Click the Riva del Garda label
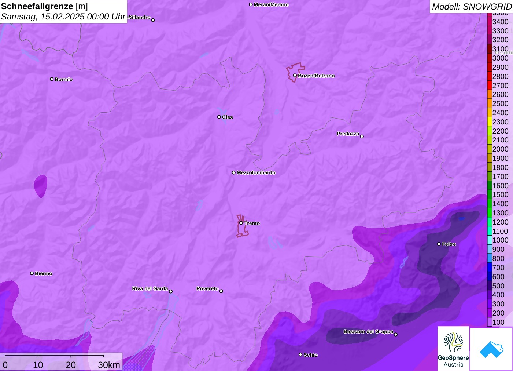The image size is (513, 371). click(150, 288)
